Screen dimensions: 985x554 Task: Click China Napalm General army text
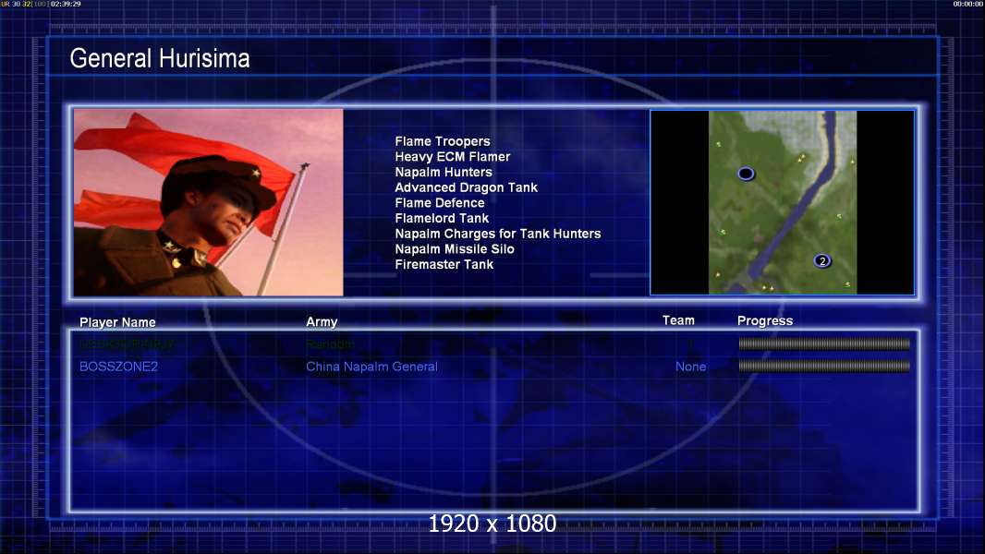(x=371, y=367)
